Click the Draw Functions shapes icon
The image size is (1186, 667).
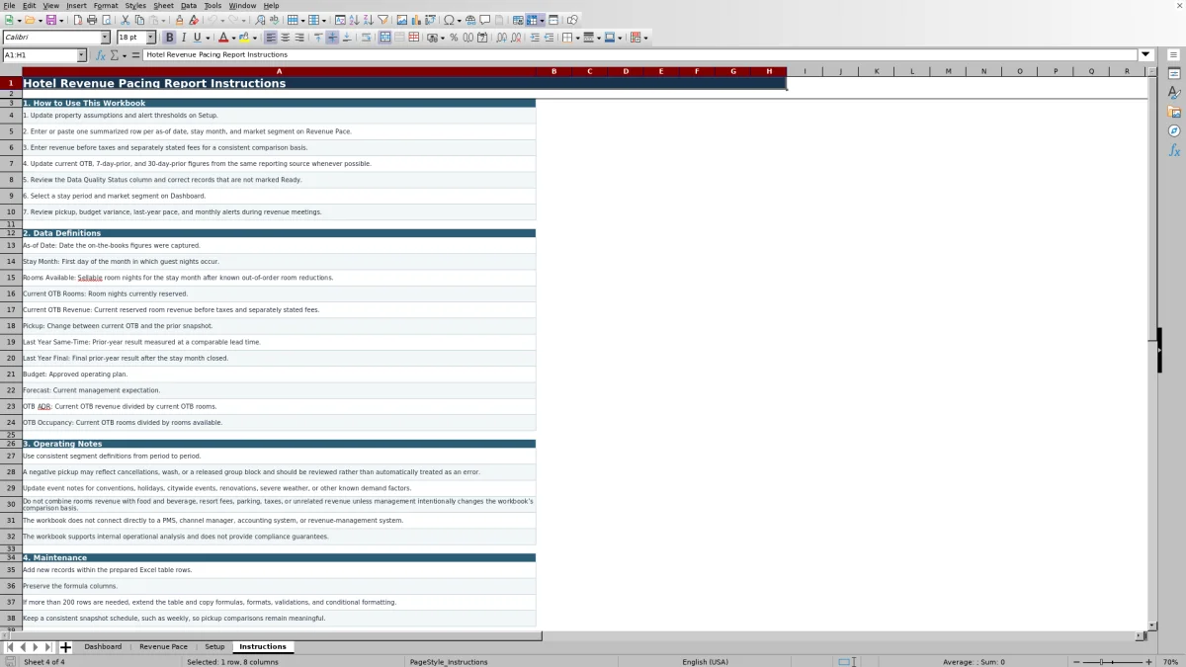571,20
